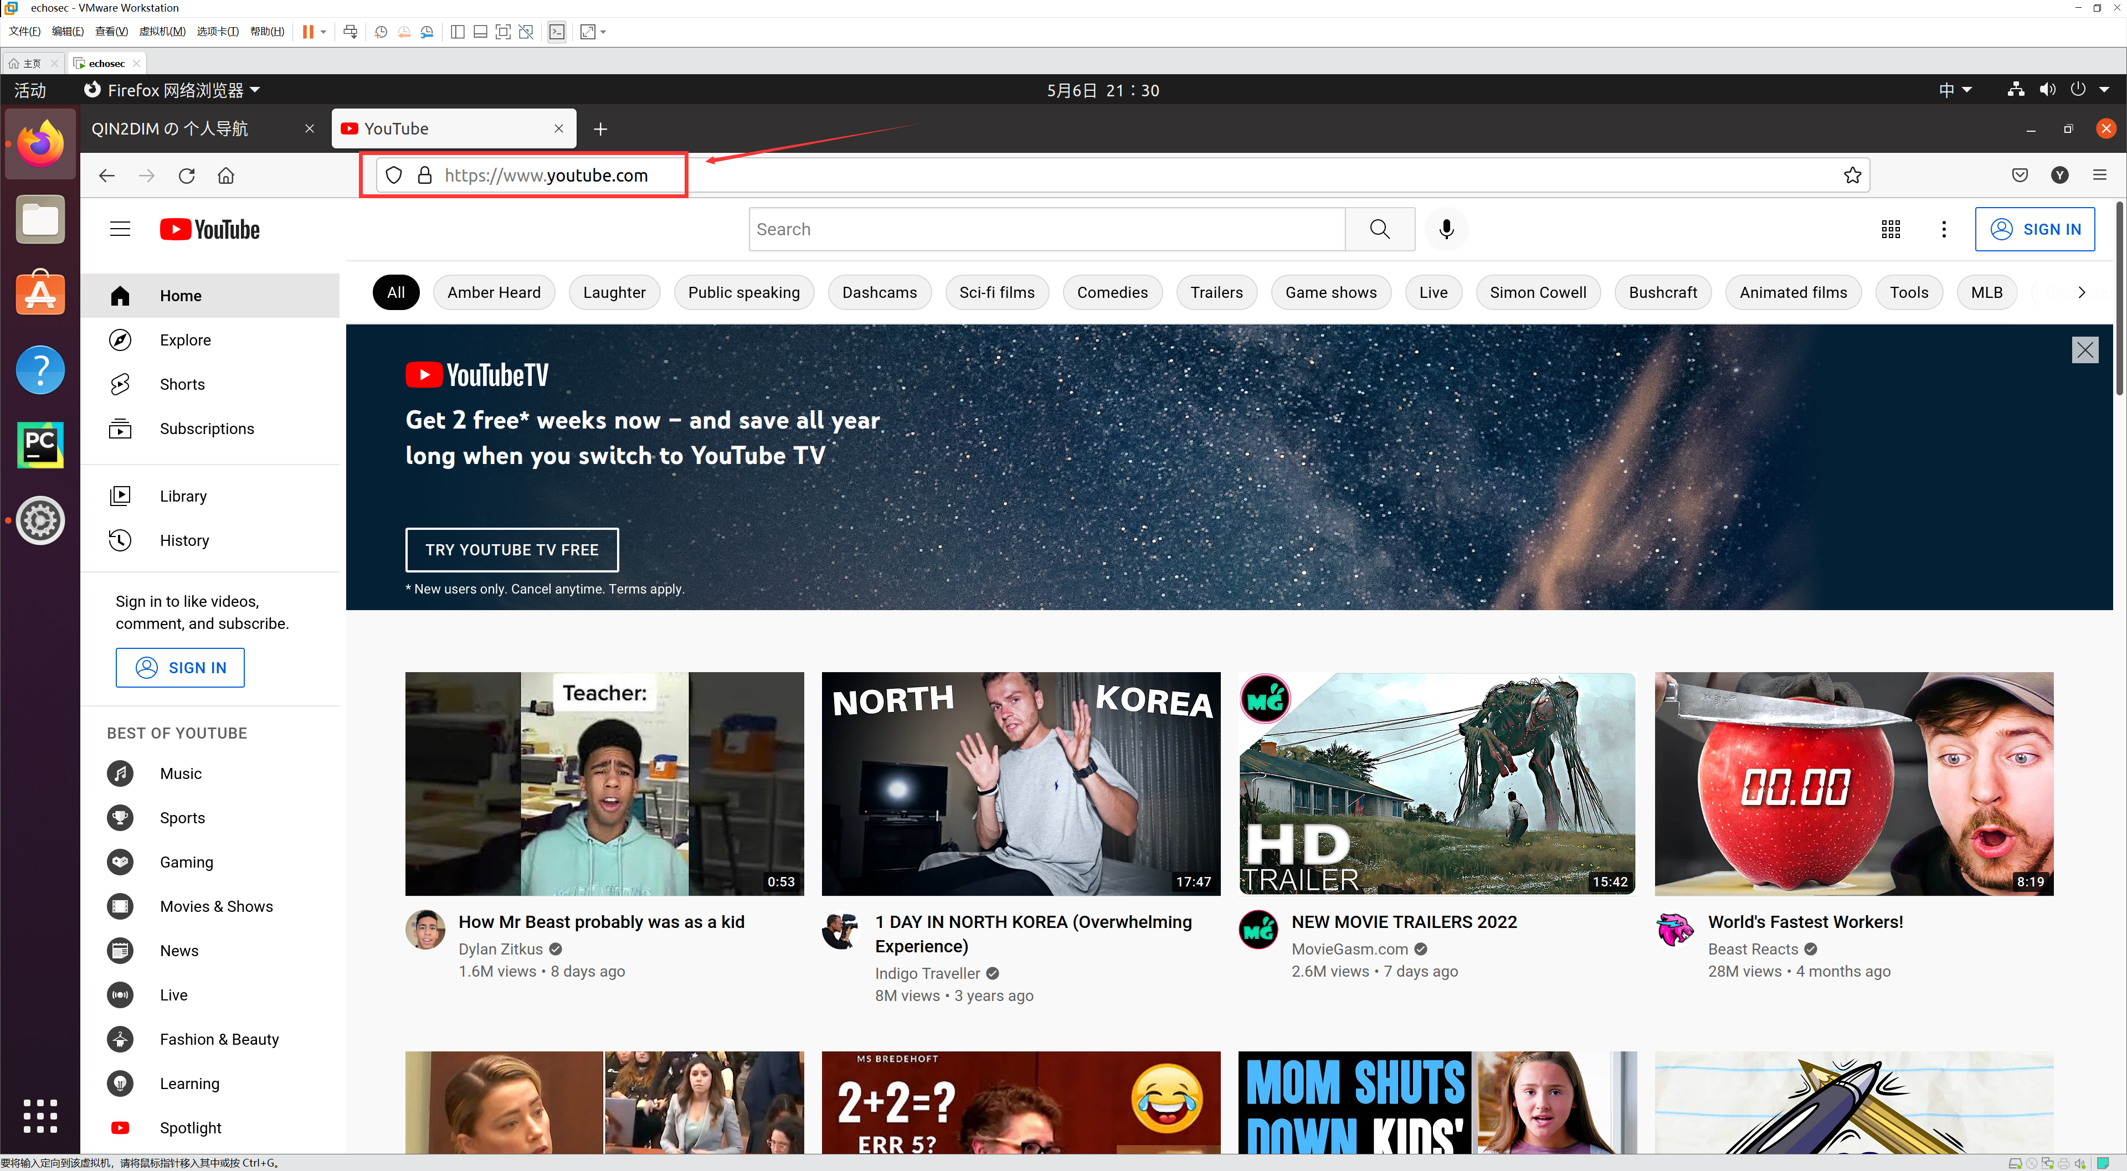Open the VMware 查看 menu
Viewport: 2127px width, 1171px height.
[111, 32]
